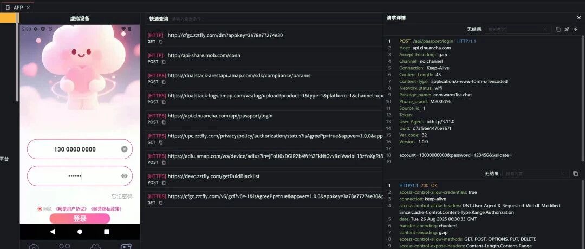This screenshot has height=249, width=585.
Task: Copy the cfgc.zztfly.com/v6/gcf request URL
Action: [x=161, y=203]
